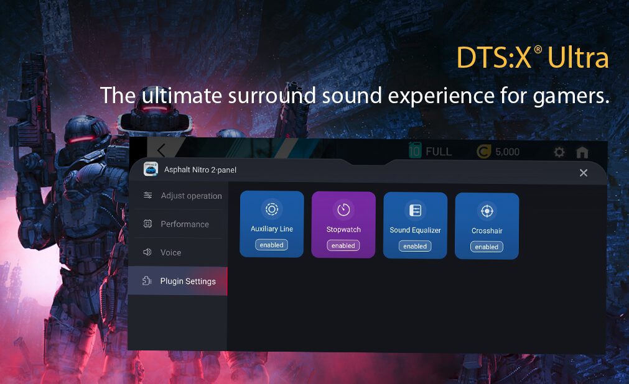
Task: Click the Crosshair target icon
Action: click(487, 211)
